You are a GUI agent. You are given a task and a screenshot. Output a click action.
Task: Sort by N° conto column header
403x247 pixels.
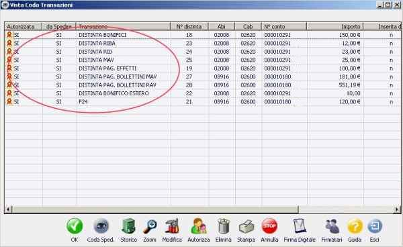pos(284,26)
